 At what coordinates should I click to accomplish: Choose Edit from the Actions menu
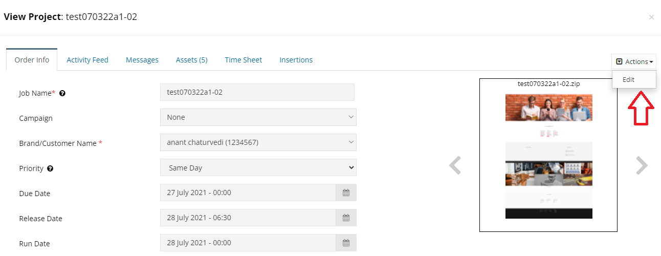(634, 79)
